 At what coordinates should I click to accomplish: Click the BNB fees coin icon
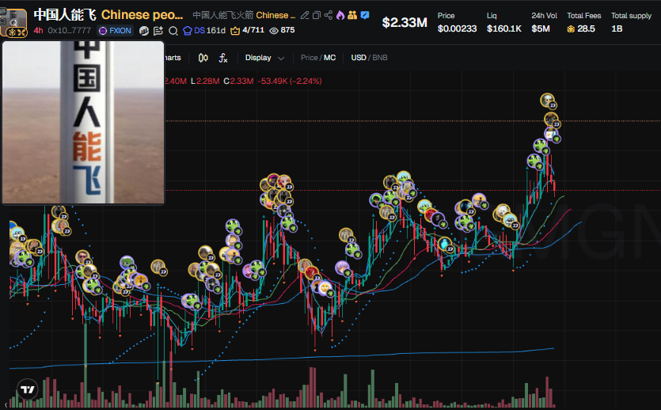click(x=571, y=29)
